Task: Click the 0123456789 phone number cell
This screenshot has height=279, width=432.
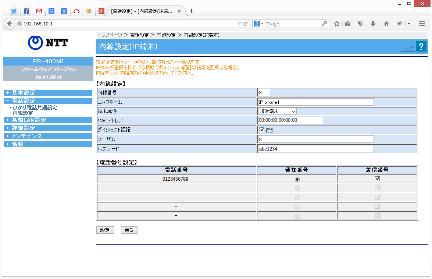Action: click(176, 179)
